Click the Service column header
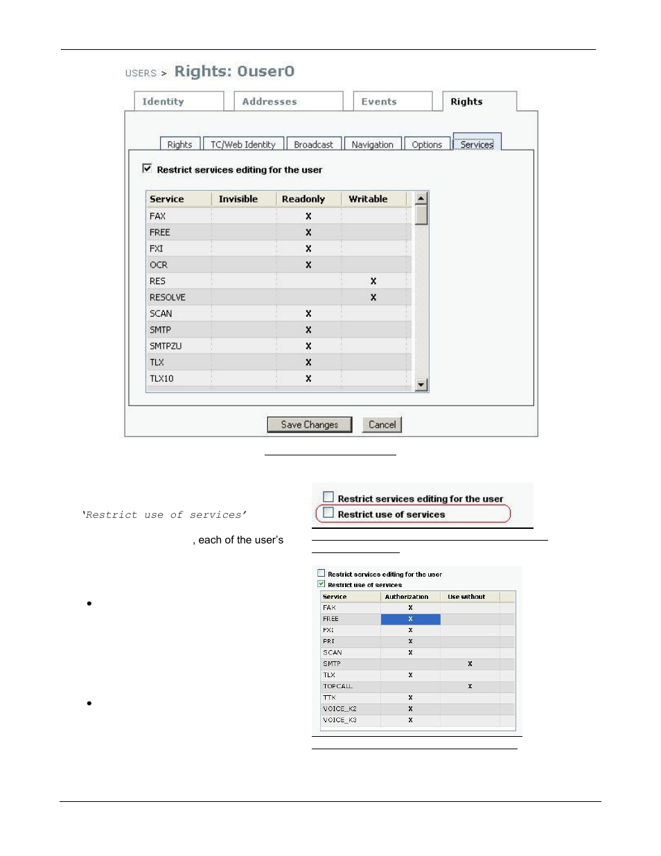 click(179, 199)
